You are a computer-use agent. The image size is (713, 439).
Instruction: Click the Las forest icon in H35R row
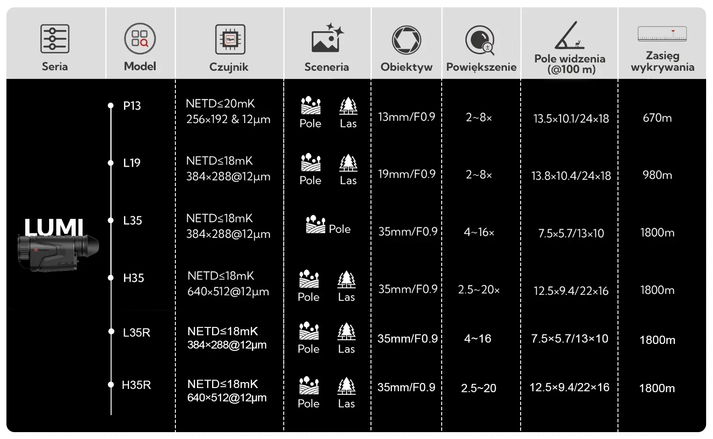(346, 386)
